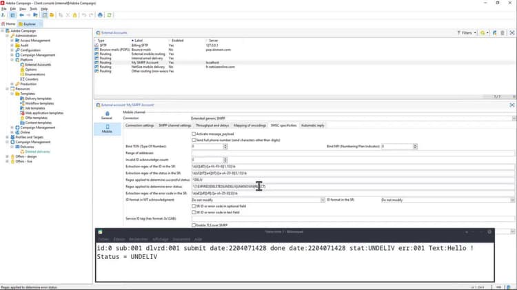The width and height of the screenshot is (517, 290).
Task: Open the Connection settings tab
Action: pos(139,125)
